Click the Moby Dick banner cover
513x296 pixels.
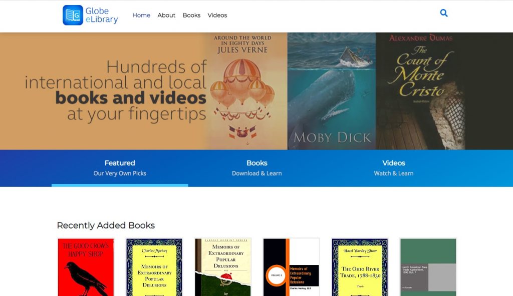[332, 91]
